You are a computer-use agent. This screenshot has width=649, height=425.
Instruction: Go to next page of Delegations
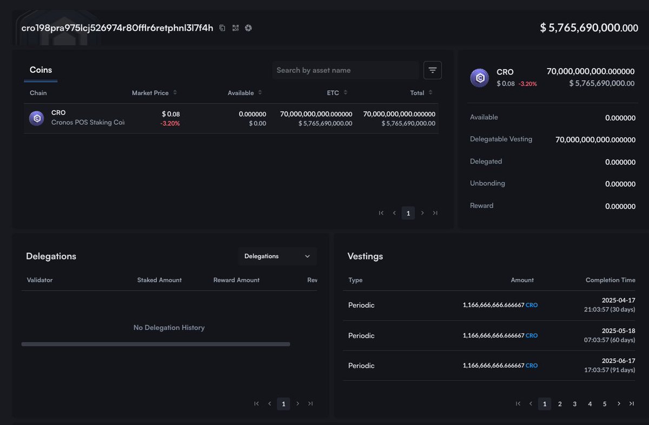point(297,403)
